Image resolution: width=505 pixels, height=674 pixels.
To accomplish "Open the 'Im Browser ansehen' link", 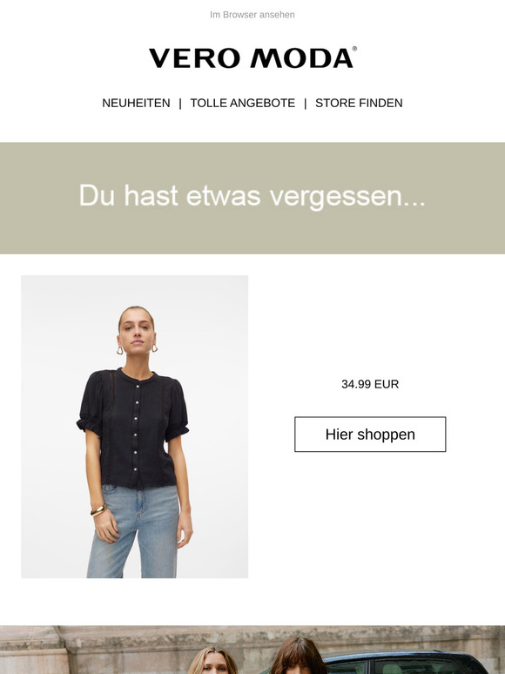I will 252,15.
